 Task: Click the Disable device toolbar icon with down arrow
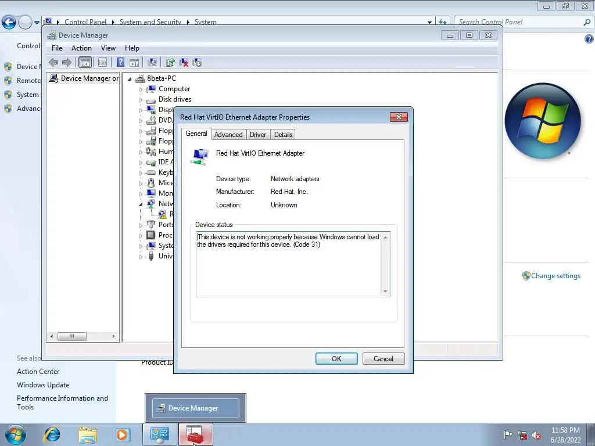(x=197, y=62)
